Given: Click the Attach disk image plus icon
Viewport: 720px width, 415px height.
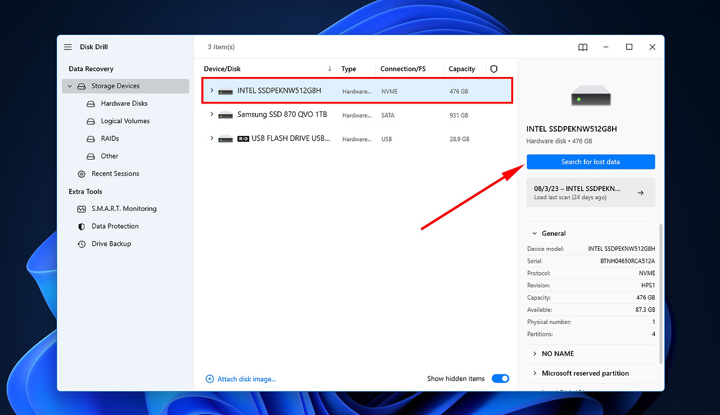Looking at the screenshot, I should tap(210, 379).
